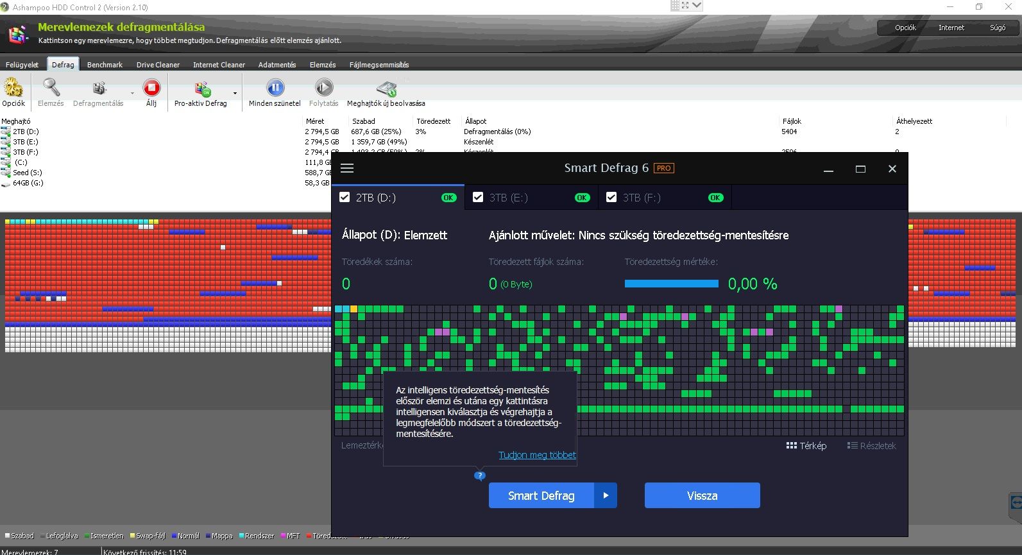Stop the defrag with the Állj icon
1022x555 pixels.
[151, 88]
